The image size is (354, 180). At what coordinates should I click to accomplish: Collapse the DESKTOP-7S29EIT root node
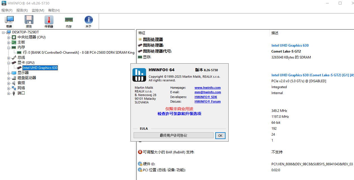[x=3, y=32]
